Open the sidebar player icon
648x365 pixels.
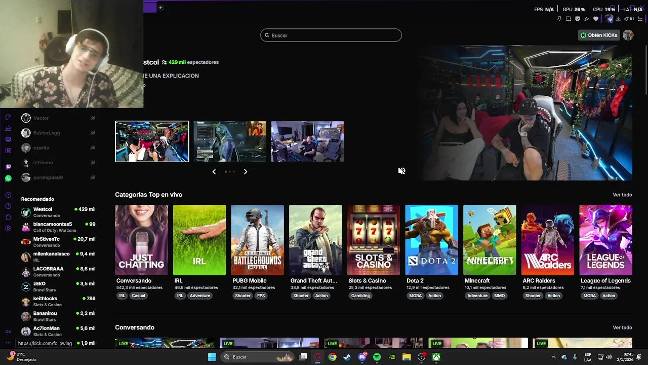(8, 195)
